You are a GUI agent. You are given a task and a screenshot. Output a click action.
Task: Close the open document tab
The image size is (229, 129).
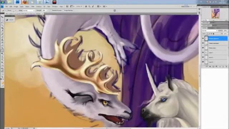point(43,14)
